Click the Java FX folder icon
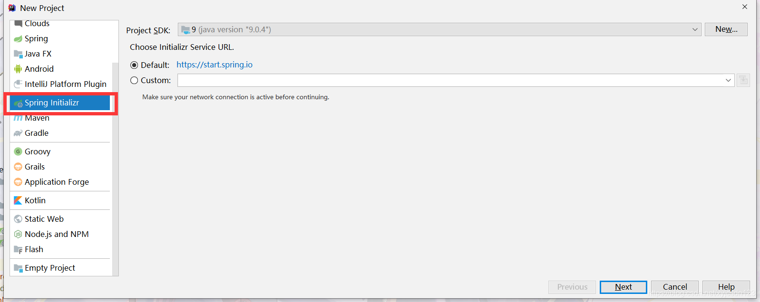This screenshot has height=302, width=760. point(18,54)
